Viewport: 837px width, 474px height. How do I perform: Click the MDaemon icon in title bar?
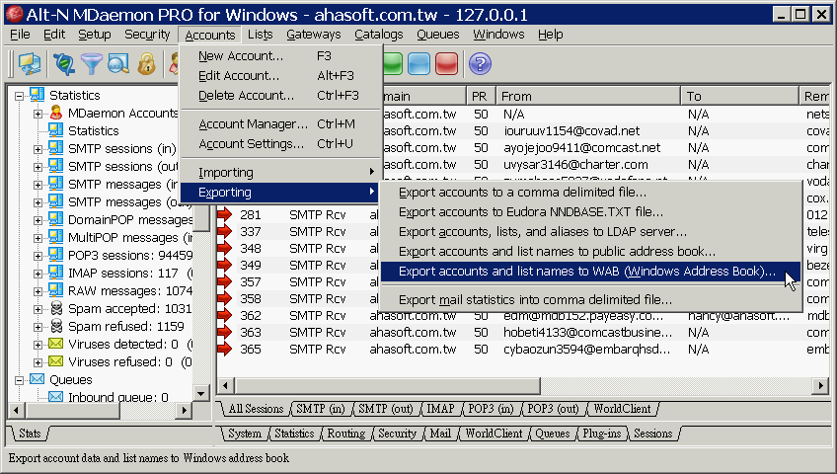point(15,14)
